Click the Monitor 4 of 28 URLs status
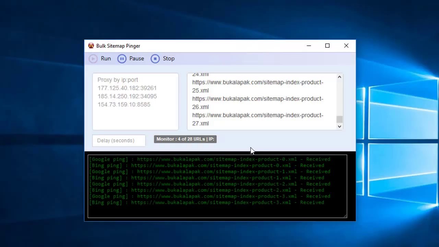This screenshot has width=439, height=247. pyautogui.click(x=185, y=139)
